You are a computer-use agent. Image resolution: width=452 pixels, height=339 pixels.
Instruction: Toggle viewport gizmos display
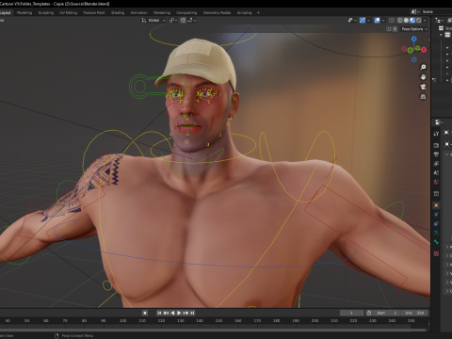point(363,20)
